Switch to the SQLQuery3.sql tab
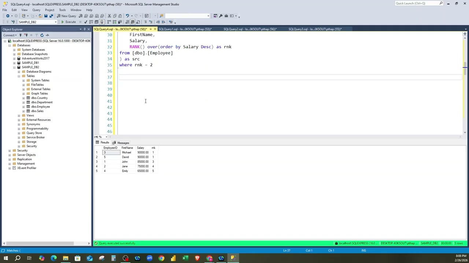The height and width of the screenshot is (263, 469). click(x=315, y=29)
